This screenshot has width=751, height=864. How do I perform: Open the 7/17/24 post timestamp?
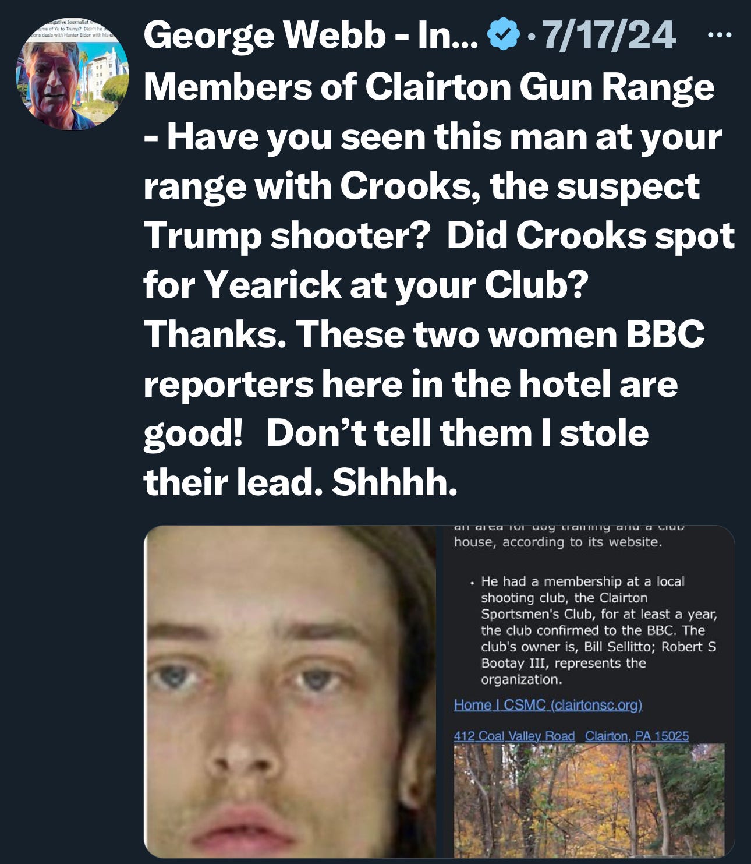pyautogui.click(x=608, y=35)
